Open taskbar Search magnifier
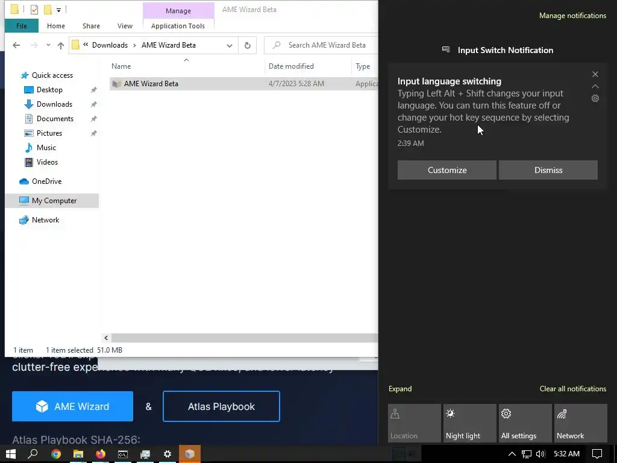The width and height of the screenshot is (617, 463). click(33, 454)
